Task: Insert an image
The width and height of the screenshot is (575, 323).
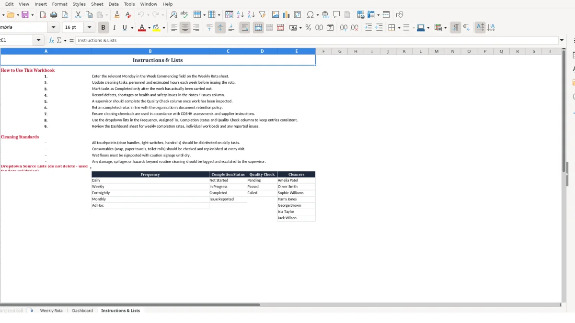Action: [276, 15]
